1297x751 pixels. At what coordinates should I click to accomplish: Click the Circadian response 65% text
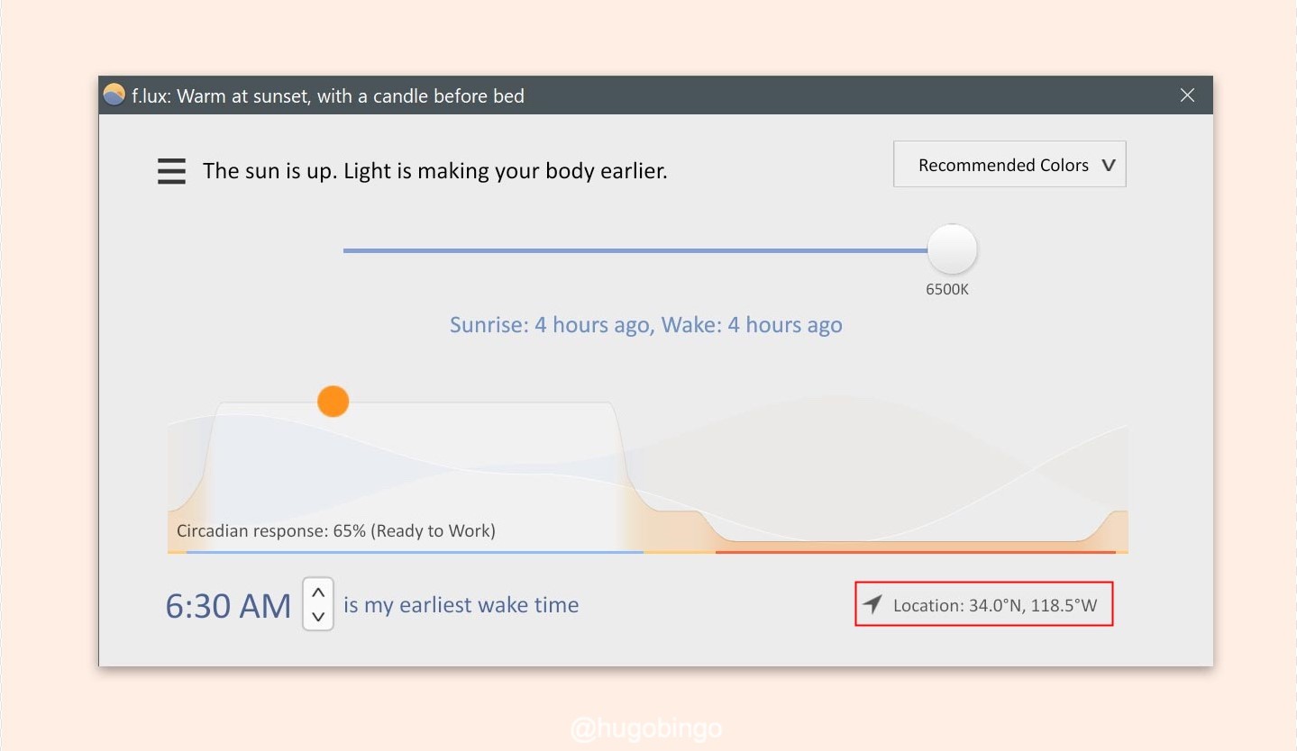[335, 530]
